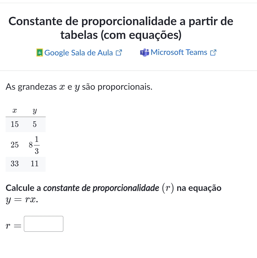Select table cell with x value 25
This screenshot has height=258, width=257.
pyautogui.click(x=15, y=145)
